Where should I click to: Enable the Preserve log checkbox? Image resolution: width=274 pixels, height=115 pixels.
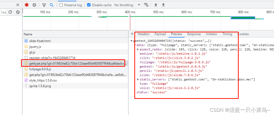pos(61,5)
